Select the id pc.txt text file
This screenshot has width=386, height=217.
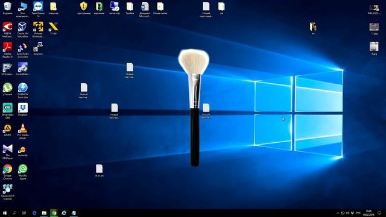coord(99,171)
